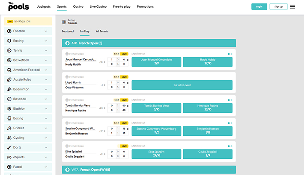Open +23 more markets for Barrios Vera match
This screenshot has height=175, width=304.
tap(102, 108)
